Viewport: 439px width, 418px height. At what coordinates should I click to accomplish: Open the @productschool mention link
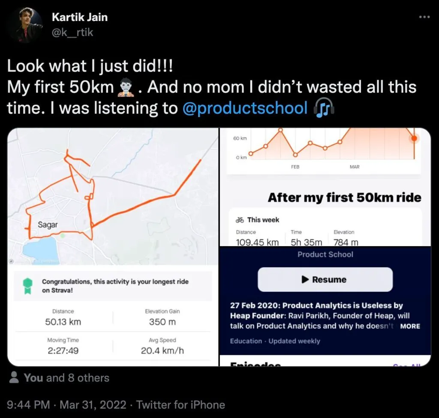click(x=245, y=108)
